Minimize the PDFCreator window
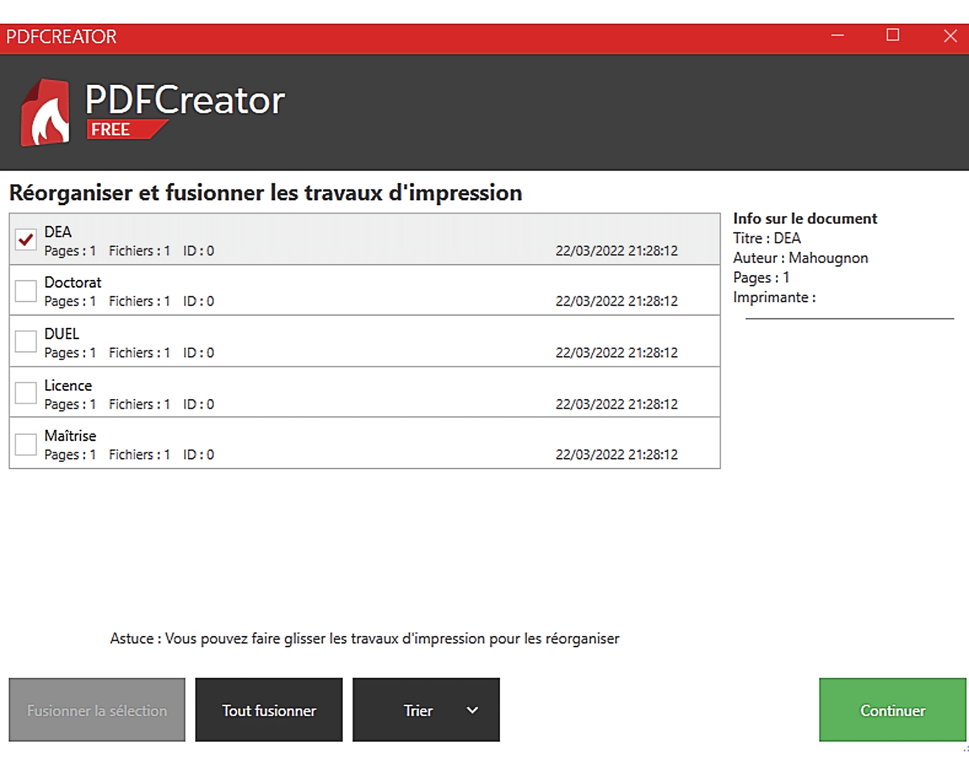Image resolution: width=969 pixels, height=775 pixels. click(838, 35)
